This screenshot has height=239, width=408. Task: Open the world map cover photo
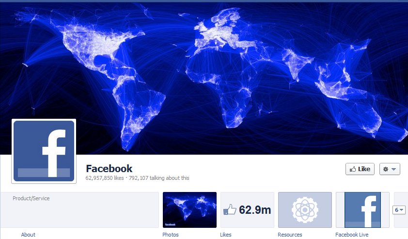204,78
